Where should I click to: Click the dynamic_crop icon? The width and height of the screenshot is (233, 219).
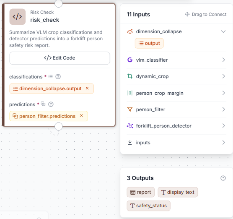(x=130, y=76)
